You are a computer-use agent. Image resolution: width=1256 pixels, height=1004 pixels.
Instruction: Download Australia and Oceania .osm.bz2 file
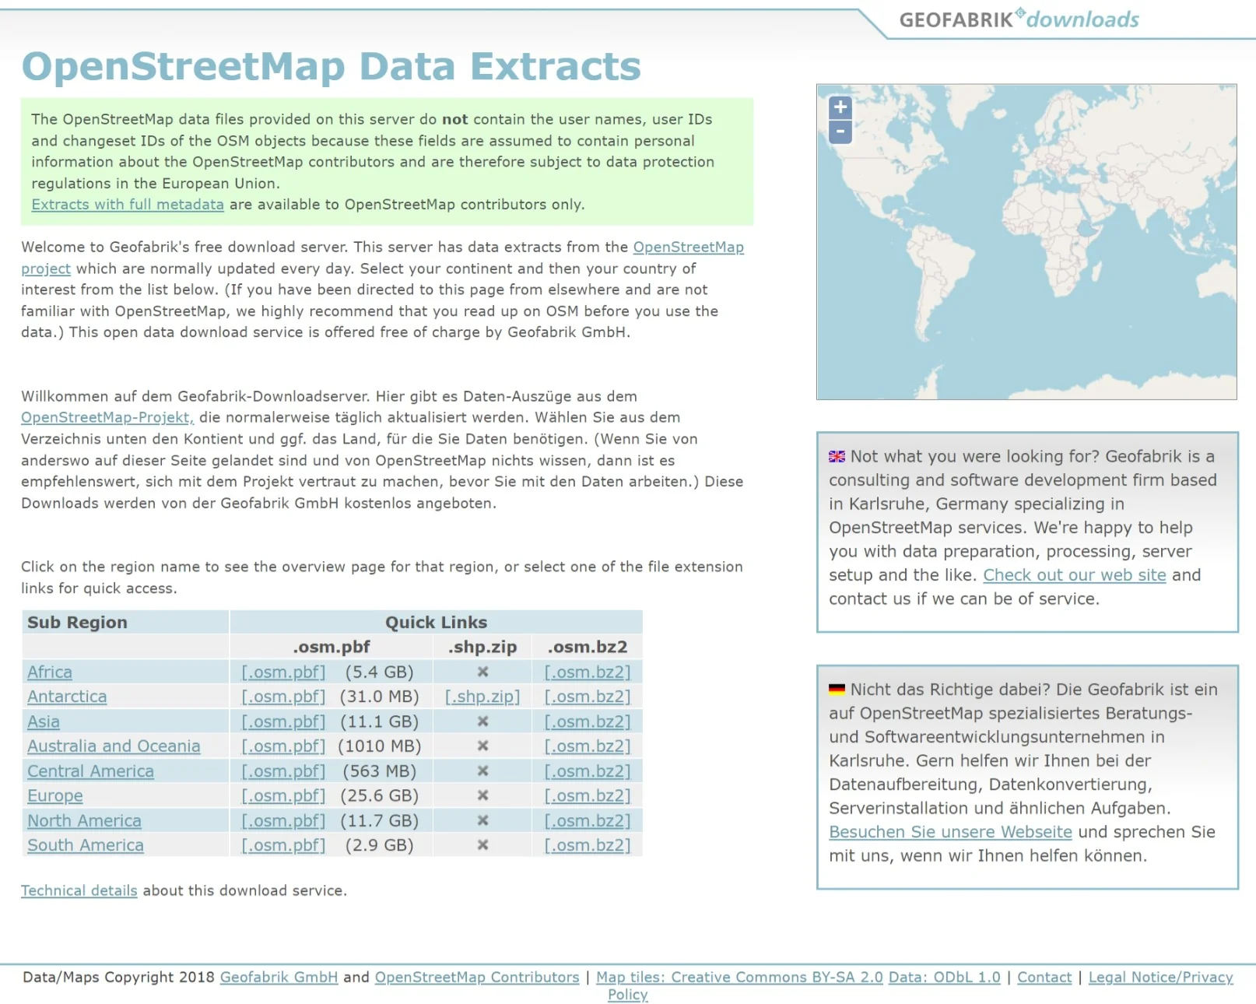click(588, 746)
